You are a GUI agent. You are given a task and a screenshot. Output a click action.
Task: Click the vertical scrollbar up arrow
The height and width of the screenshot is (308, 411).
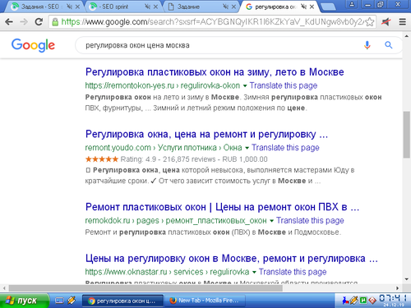pyautogui.click(x=407, y=36)
